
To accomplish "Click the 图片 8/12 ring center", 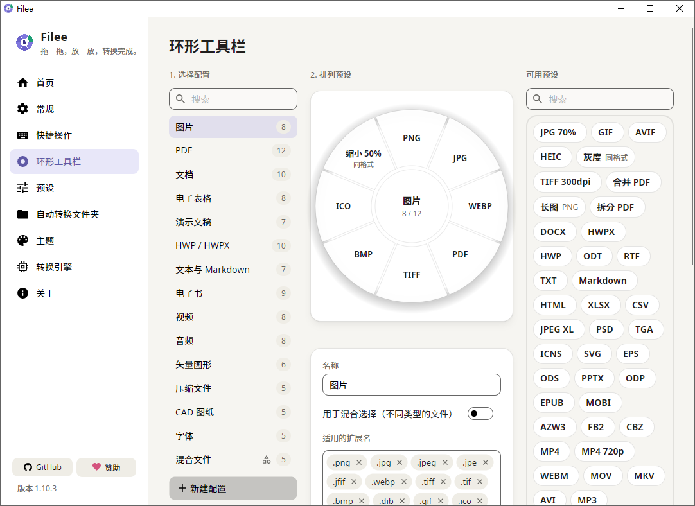I will [x=412, y=206].
